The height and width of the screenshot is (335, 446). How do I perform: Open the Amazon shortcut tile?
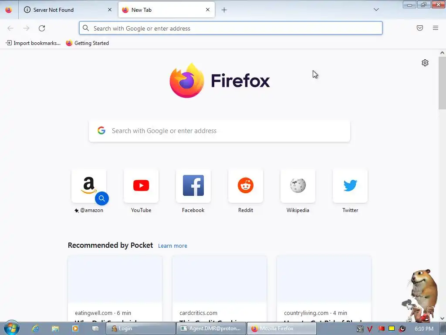89,186
